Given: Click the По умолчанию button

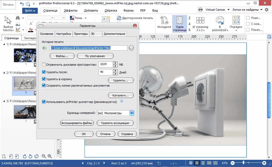Looking at the screenshot, I should (95, 56).
